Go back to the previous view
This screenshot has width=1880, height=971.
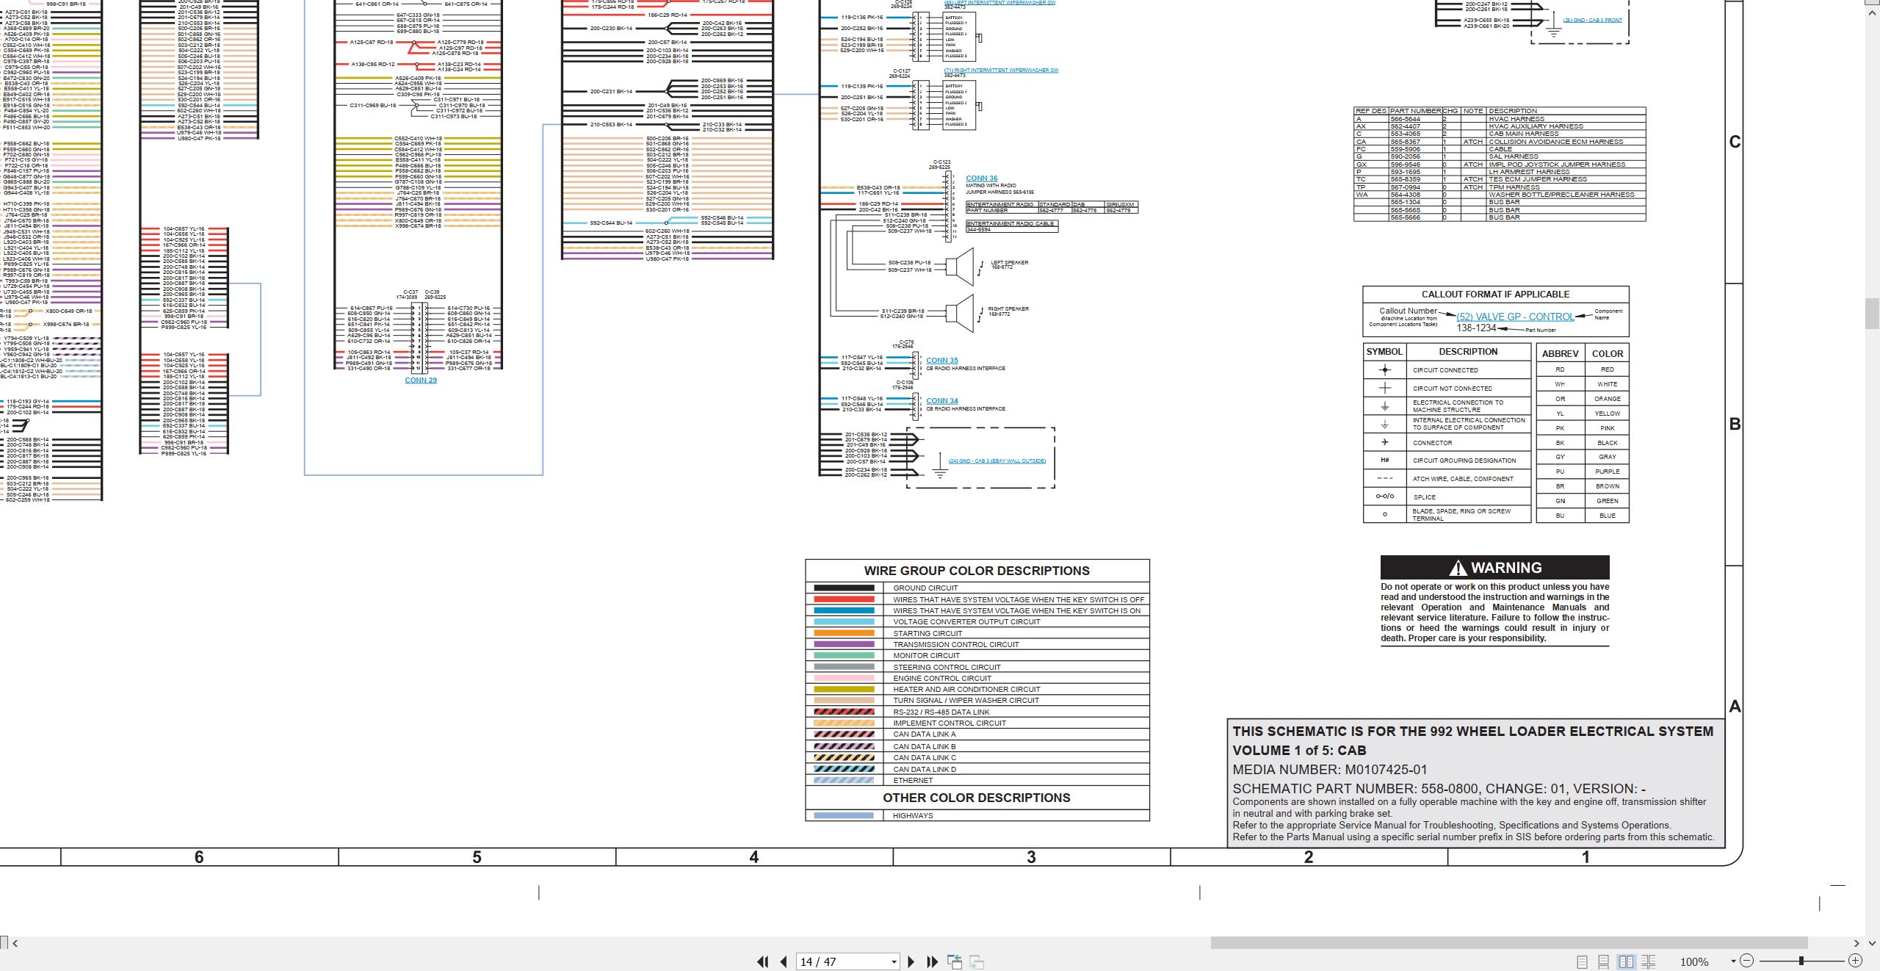click(955, 961)
